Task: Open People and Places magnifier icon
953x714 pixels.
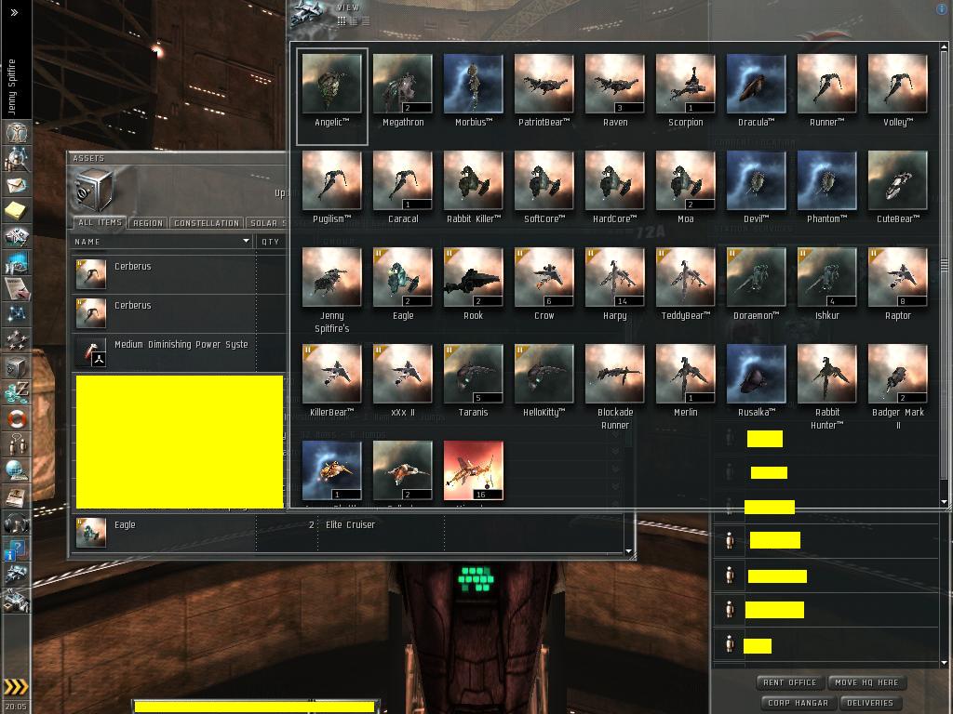Action: tap(17, 158)
